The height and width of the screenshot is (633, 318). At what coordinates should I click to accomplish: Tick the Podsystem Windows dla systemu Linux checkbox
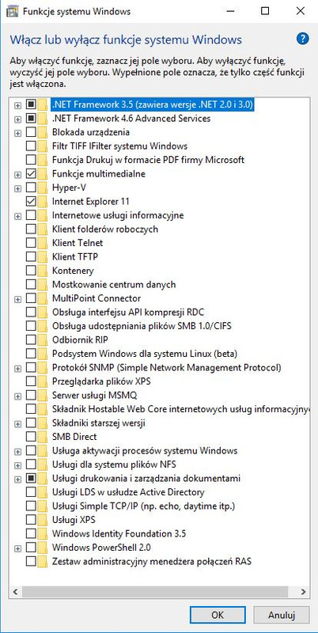31,354
